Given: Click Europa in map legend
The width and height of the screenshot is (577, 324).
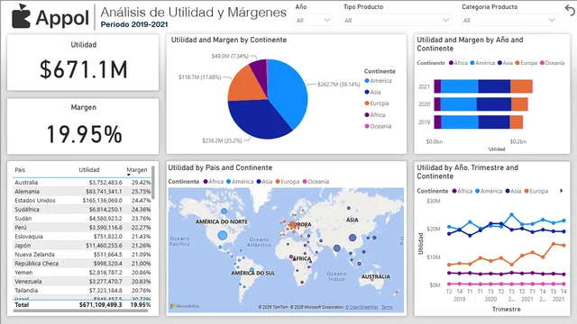Looking at the screenshot, I should pos(287,182).
